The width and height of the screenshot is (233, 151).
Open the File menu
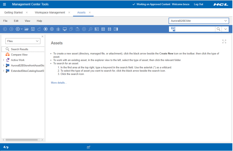(5, 21)
